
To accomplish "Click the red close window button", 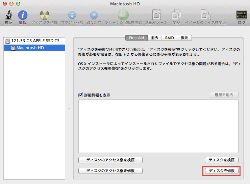I will point(5,3).
